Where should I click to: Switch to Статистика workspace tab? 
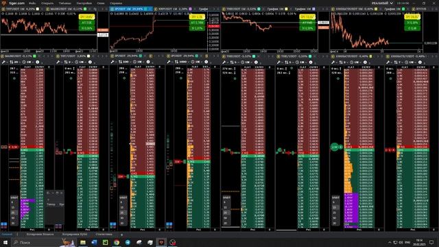click(x=104, y=234)
